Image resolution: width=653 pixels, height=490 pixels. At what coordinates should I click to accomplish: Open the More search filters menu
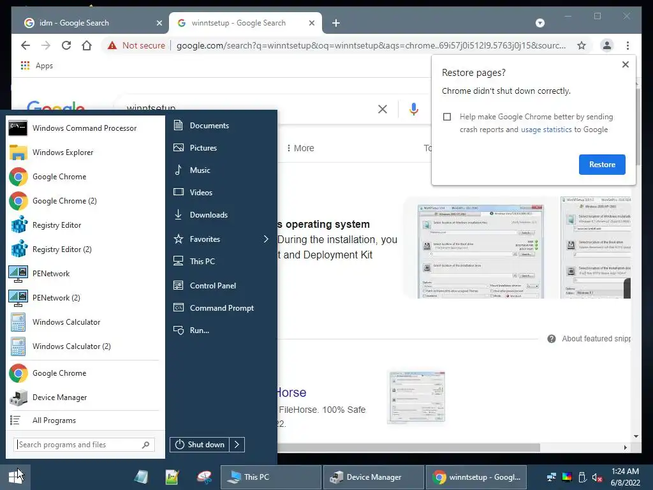pos(300,148)
